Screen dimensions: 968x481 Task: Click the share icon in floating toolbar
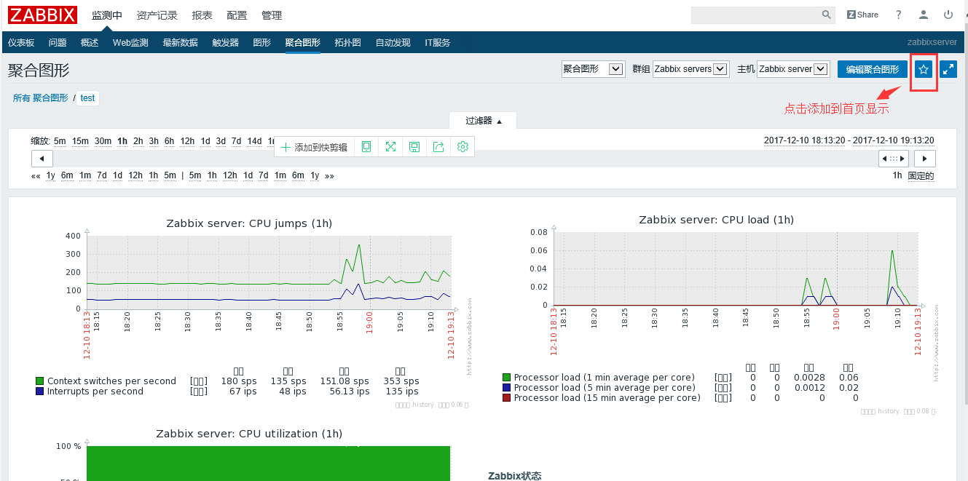438,147
